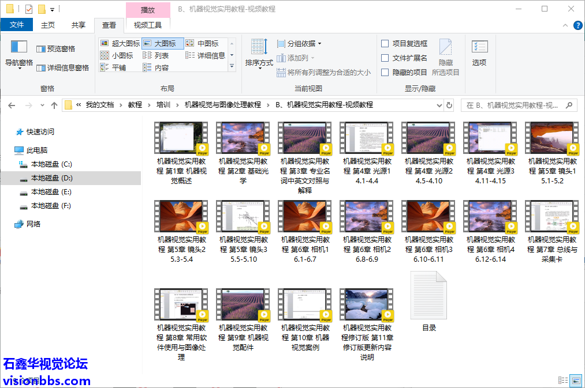This screenshot has width=585, height=388.
Task: Click the 播放 (Play) contextual tab header
Action: point(148,10)
